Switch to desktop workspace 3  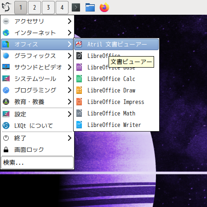point(48,7)
